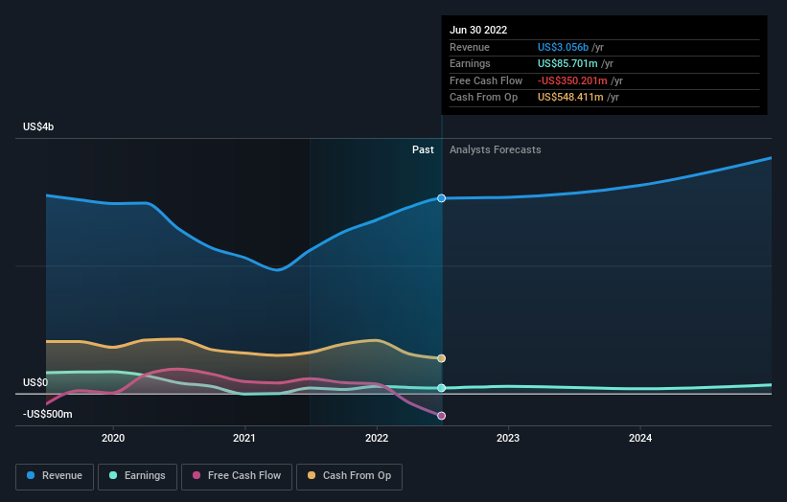
Task: Click the Earnings data point marker on teal line
Action: coord(441,388)
